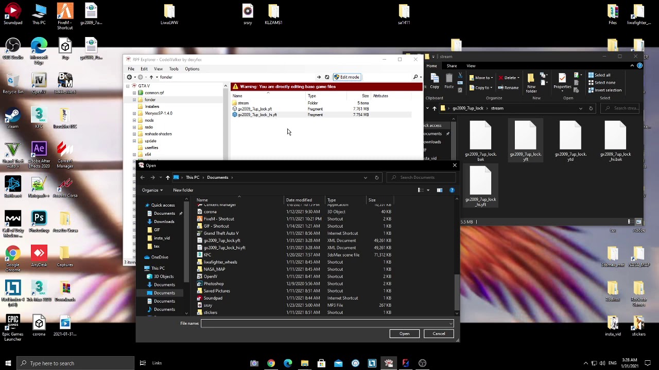Select gx2009_7up_lock_hi.yft Fragment in RPF Explorer
The image size is (659, 370).
click(322, 115)
